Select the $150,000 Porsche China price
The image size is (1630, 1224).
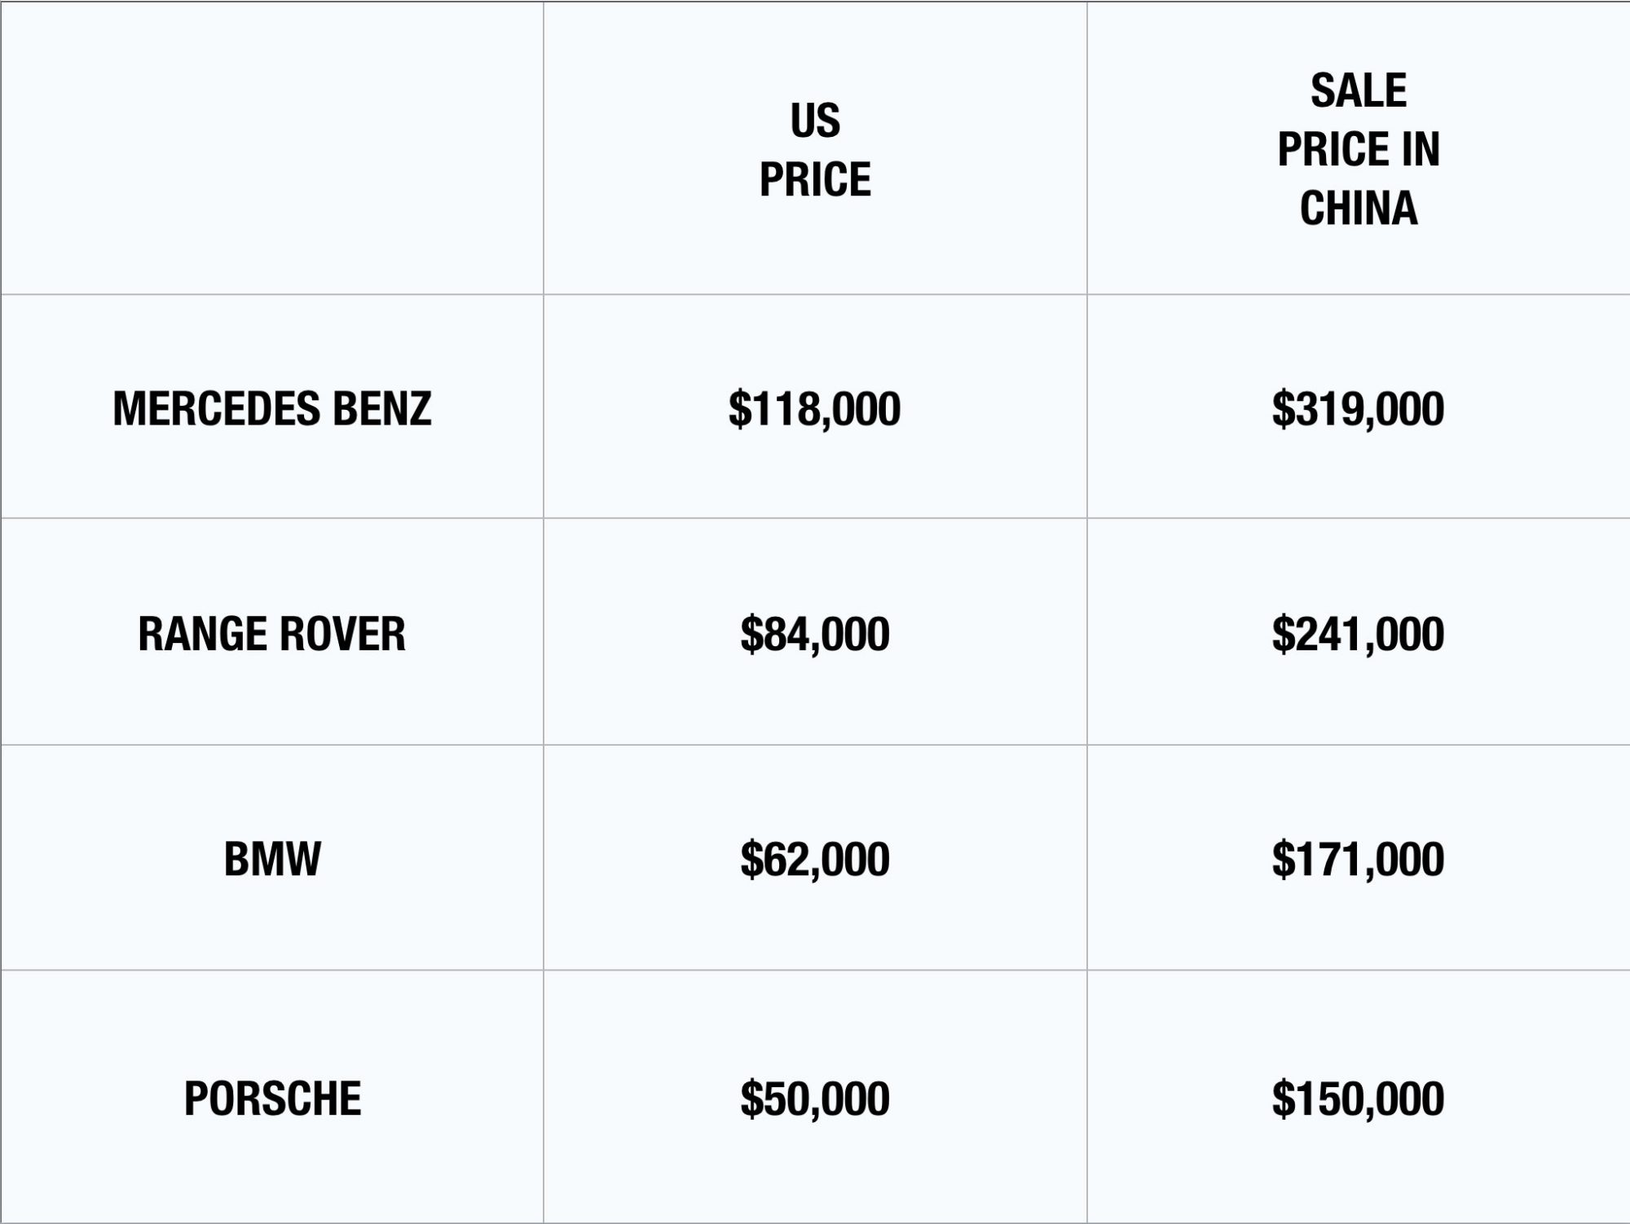(x=1358, y=1098)
